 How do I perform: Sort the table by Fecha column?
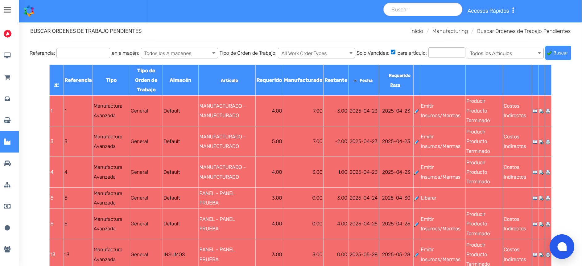366,80
